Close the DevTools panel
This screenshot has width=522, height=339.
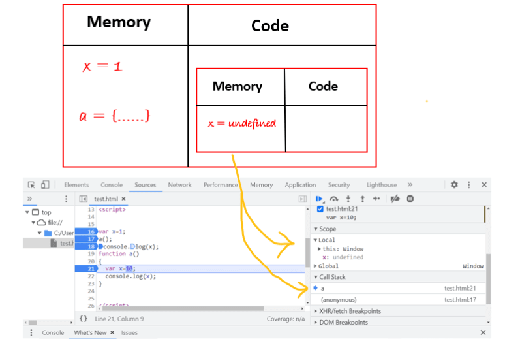coord(484,185)
